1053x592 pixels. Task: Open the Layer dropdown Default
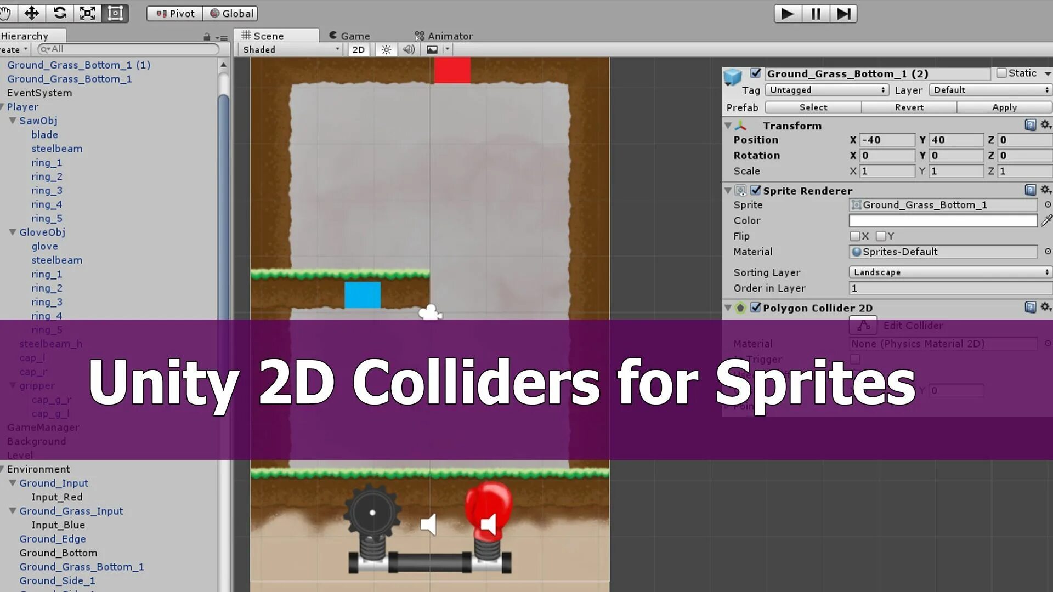tap(990, 90)
